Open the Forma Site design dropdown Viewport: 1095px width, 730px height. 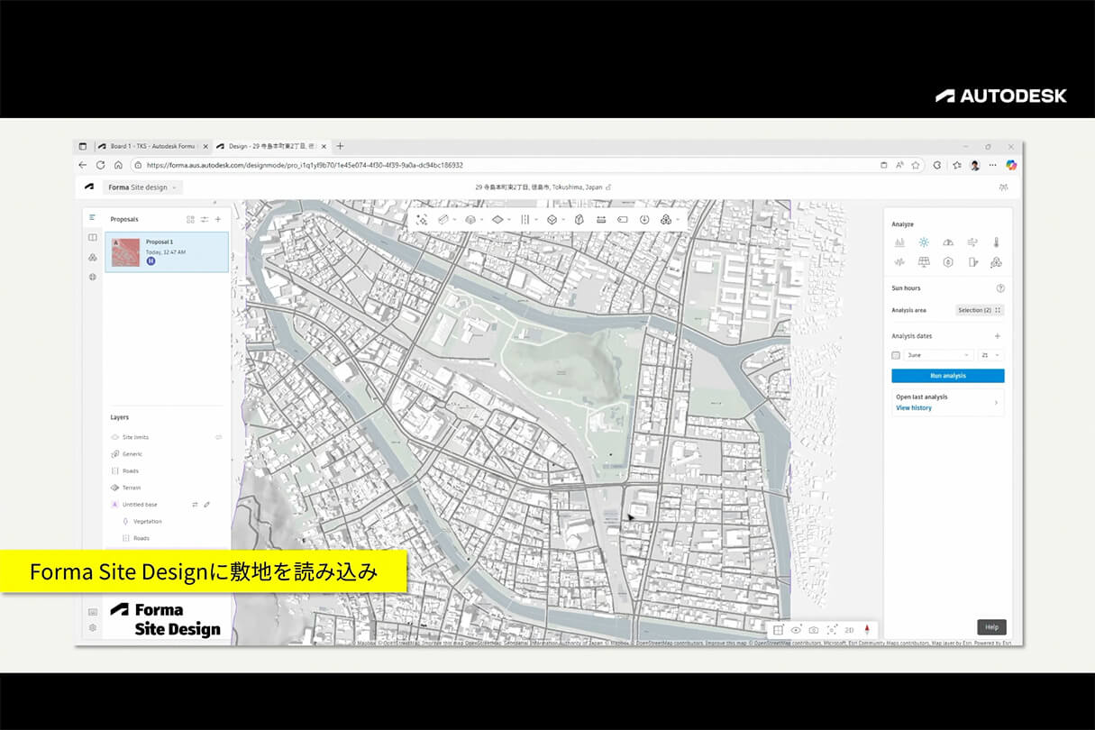click(x=144, y=187)
